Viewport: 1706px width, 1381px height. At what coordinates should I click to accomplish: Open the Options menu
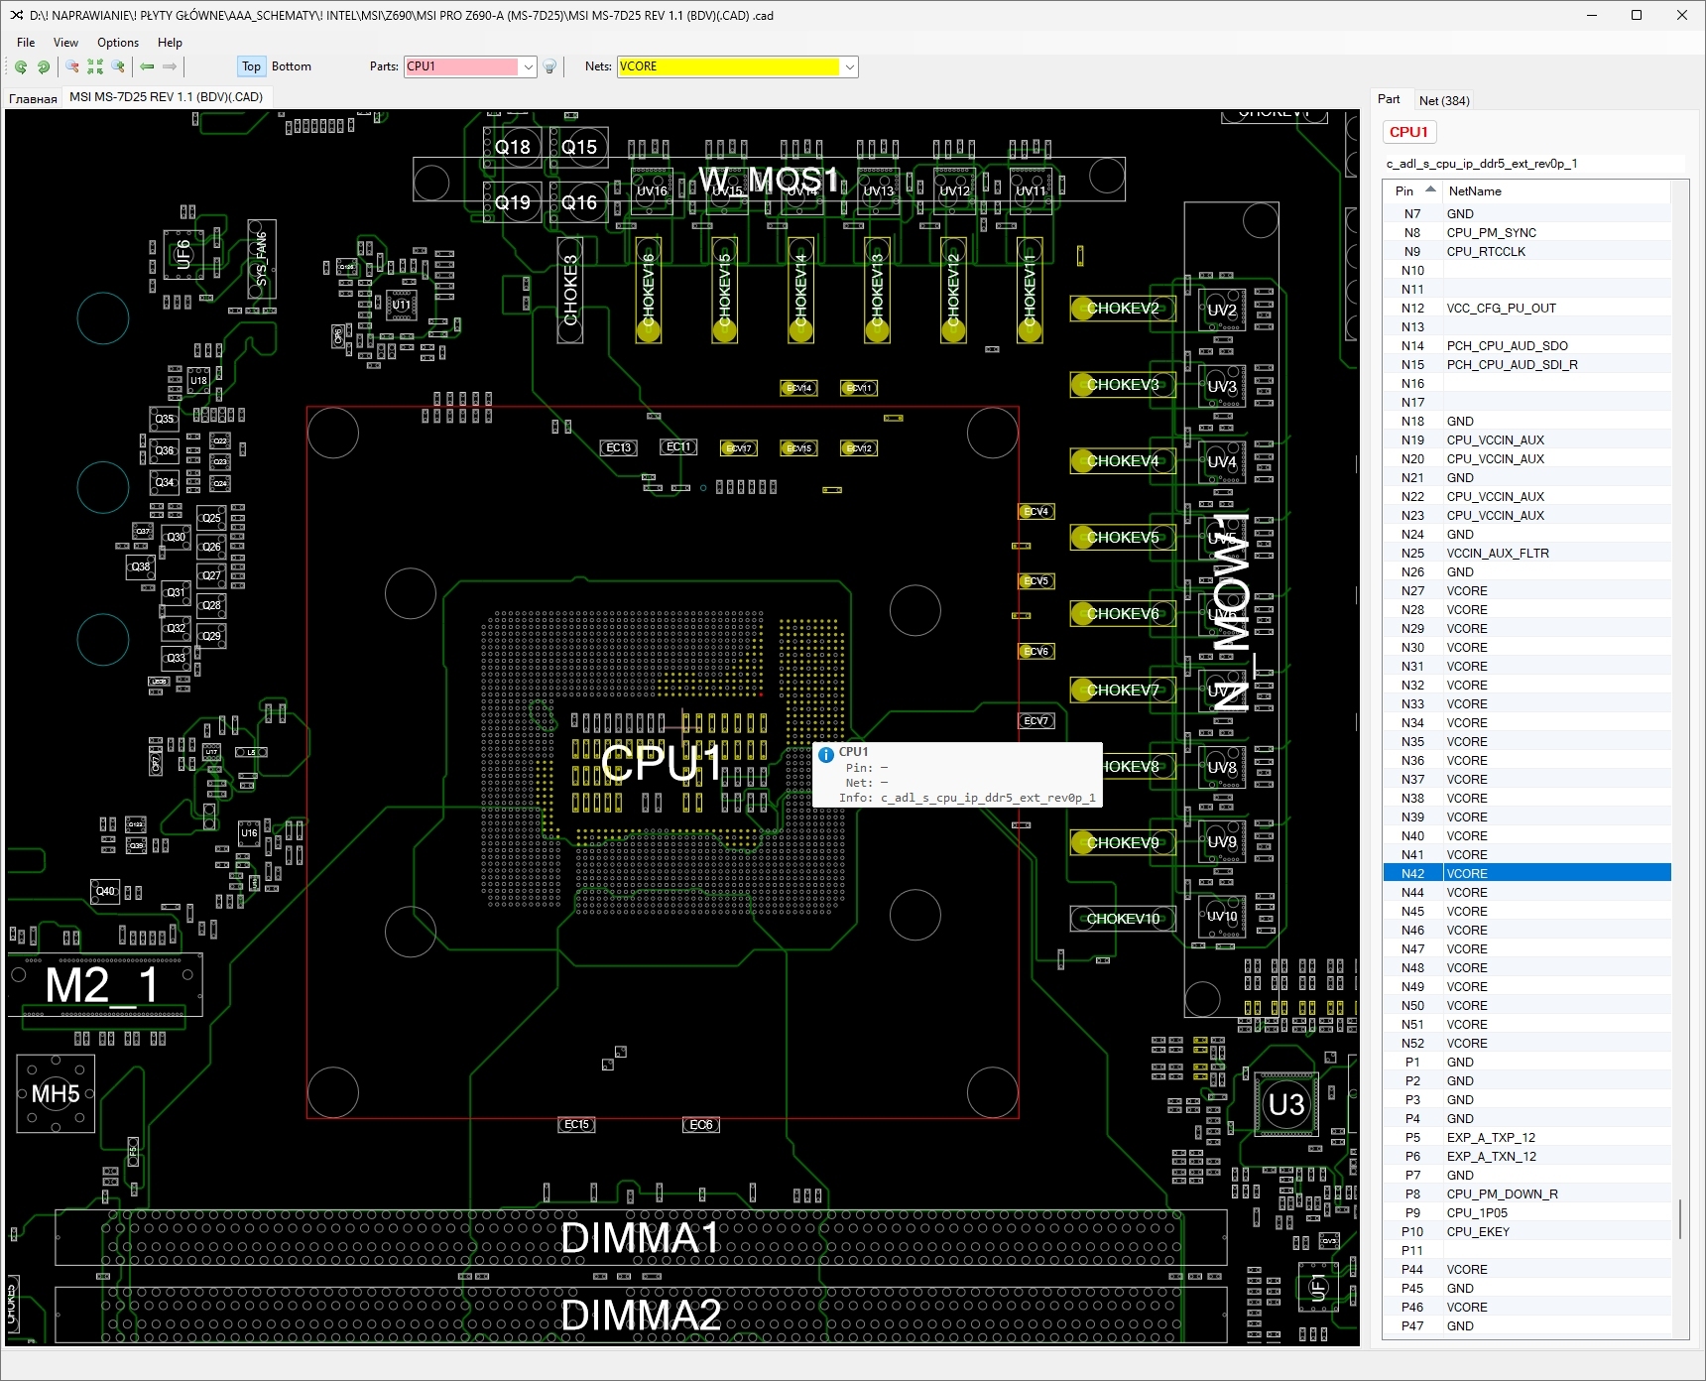coord(118,43)
